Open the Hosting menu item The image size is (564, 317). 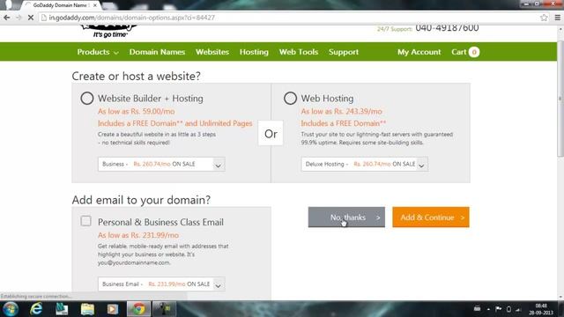pos(254,52)
